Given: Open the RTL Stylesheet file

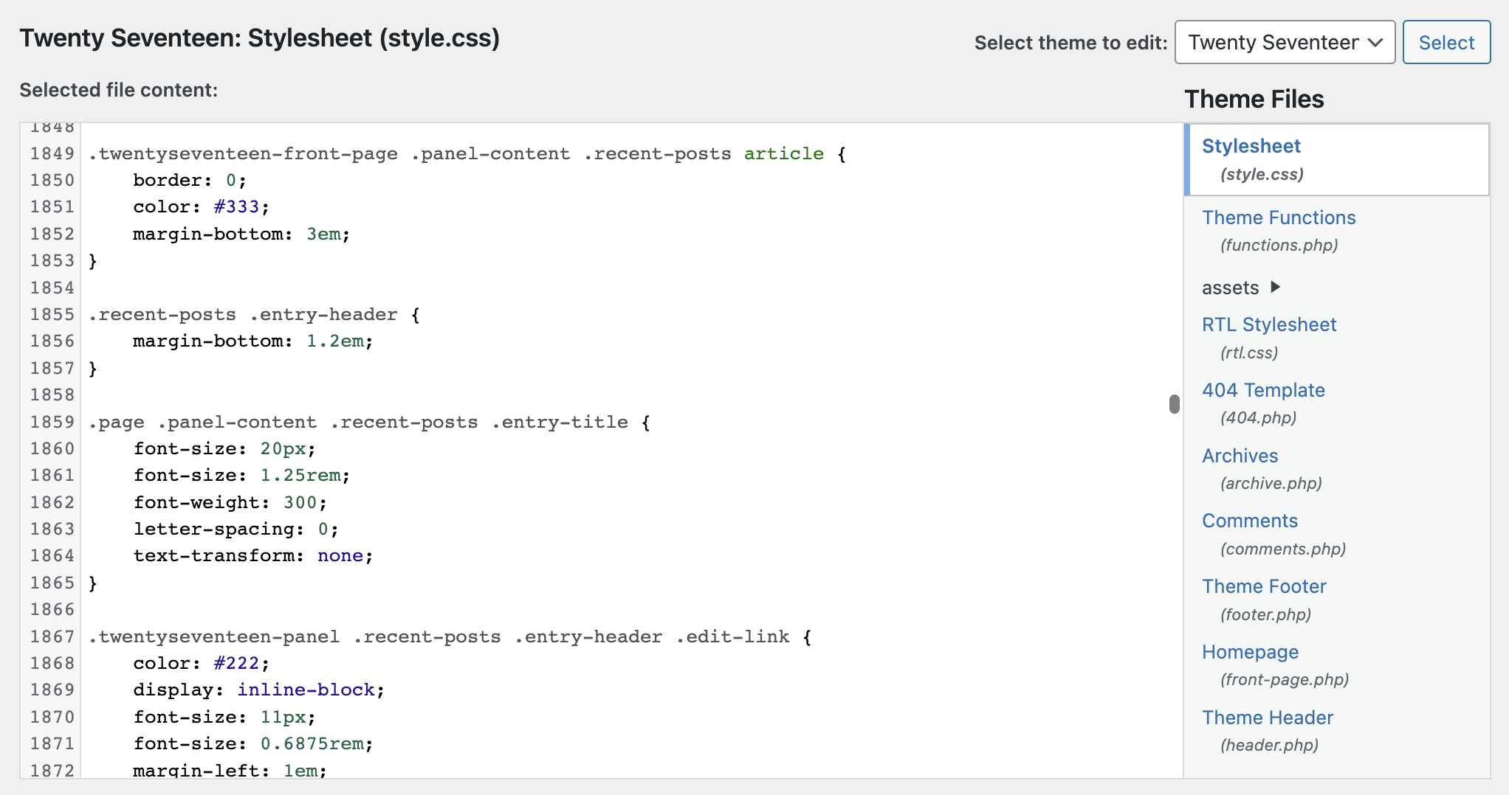Looking at the screenshot, I should (x=1268, y=325).
